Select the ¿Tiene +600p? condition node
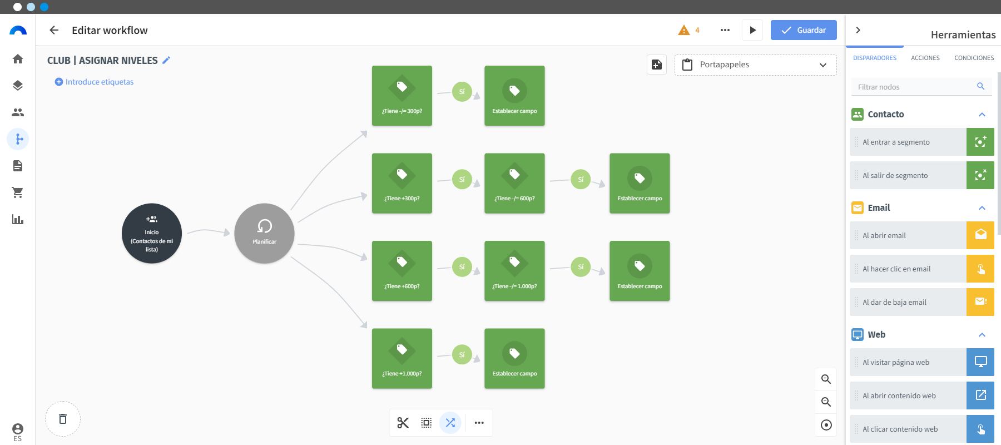Viewport: 1001px width, 445px height. point(402,271)
